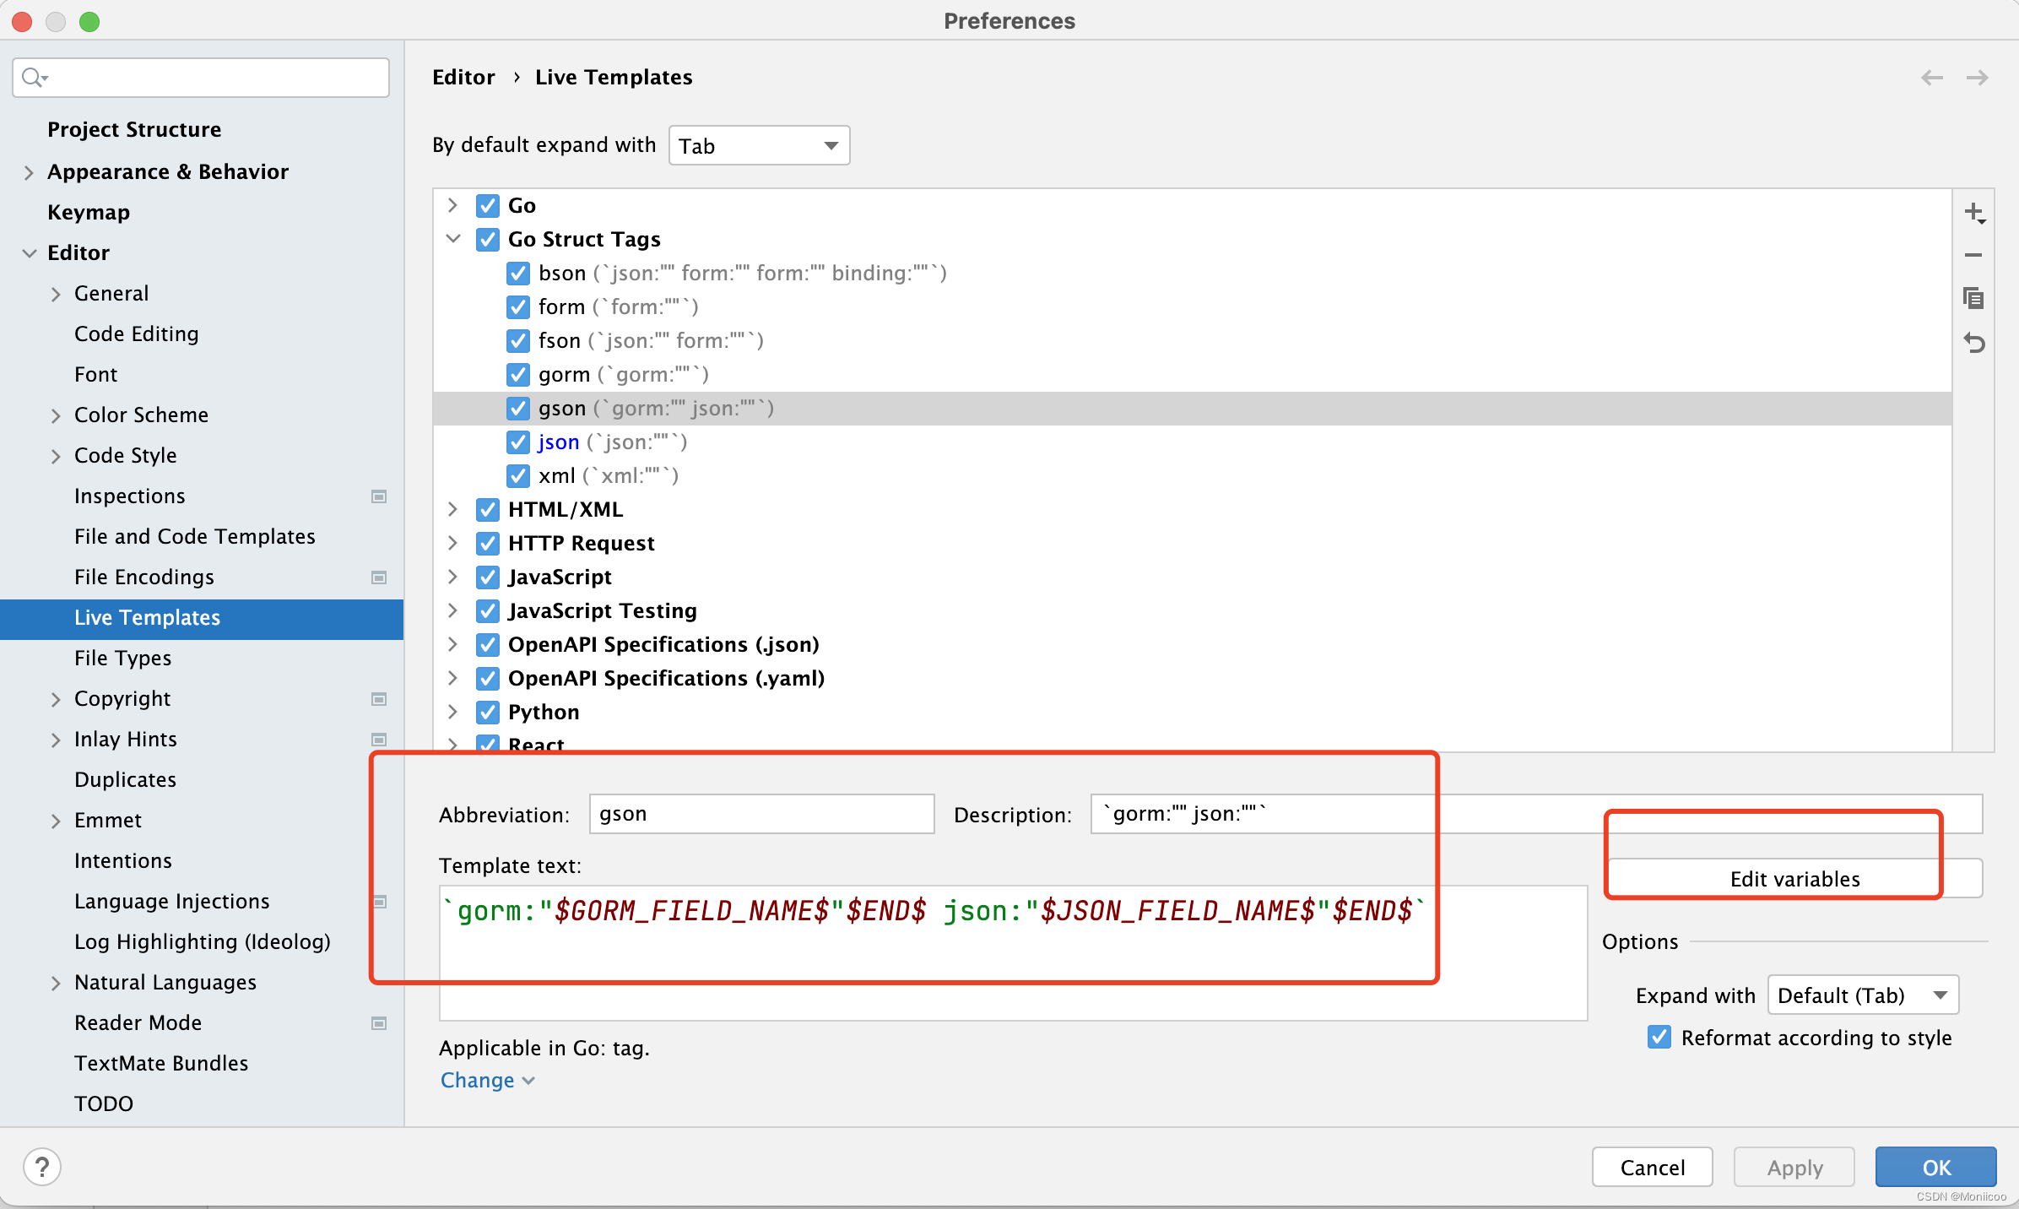
Task: Open the default expand with Tab dropdown
Action: pos(758,145)
